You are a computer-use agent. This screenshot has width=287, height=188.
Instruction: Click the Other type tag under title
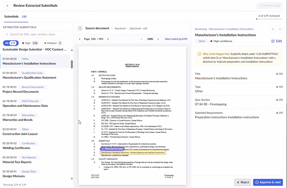click(x=202, y=41)
